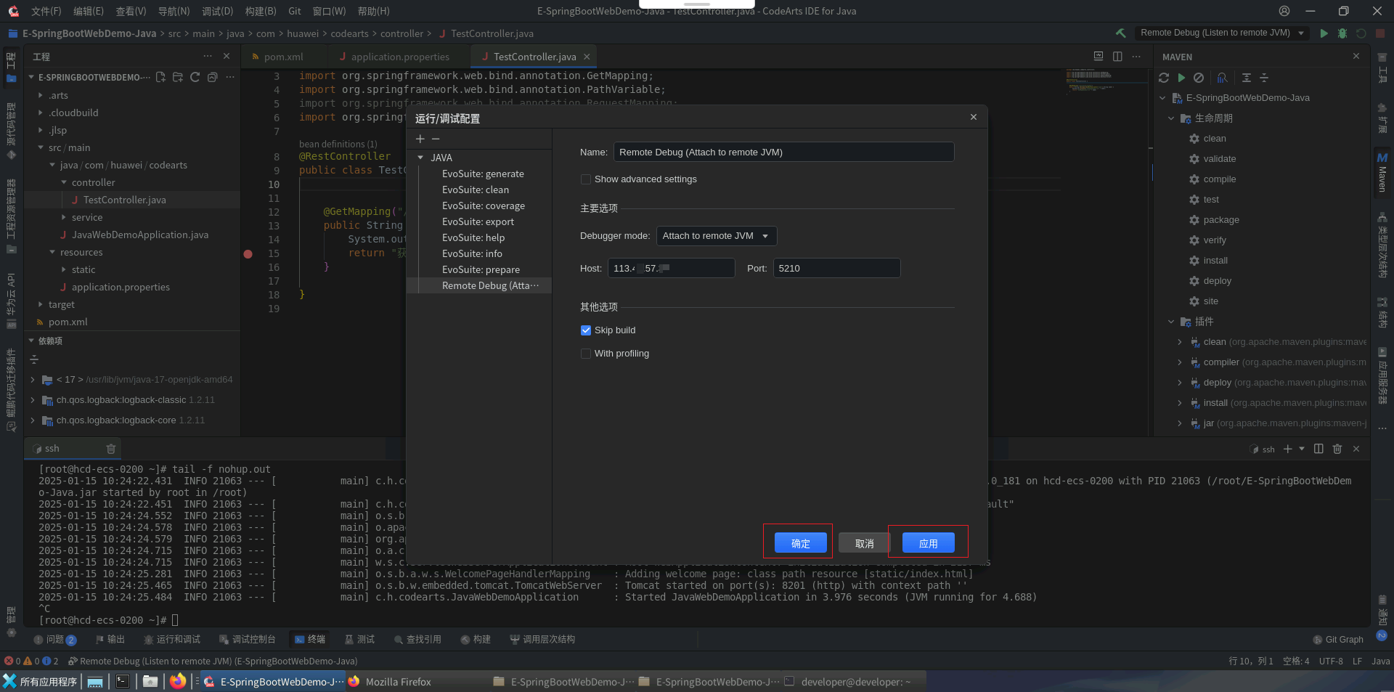The height and width of the screenshot is (692, 1394).
Task: Click the Maven run goal play icon
Action: 1181,78
